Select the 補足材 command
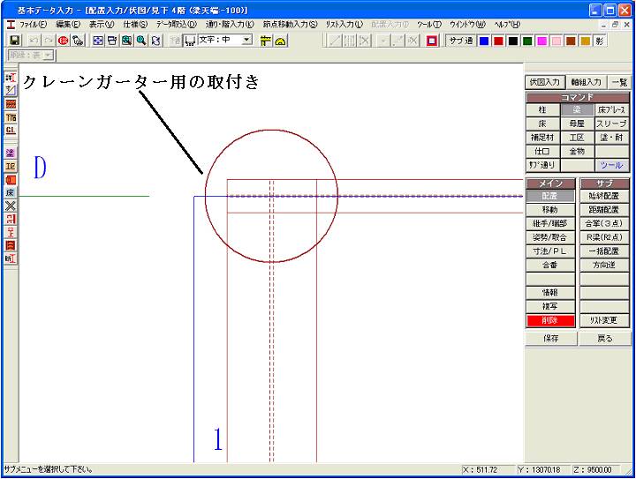The width and height of the screenshot is (636, 479). 542,138
